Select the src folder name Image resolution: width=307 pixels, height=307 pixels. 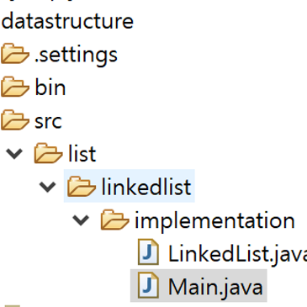(48, 122)
